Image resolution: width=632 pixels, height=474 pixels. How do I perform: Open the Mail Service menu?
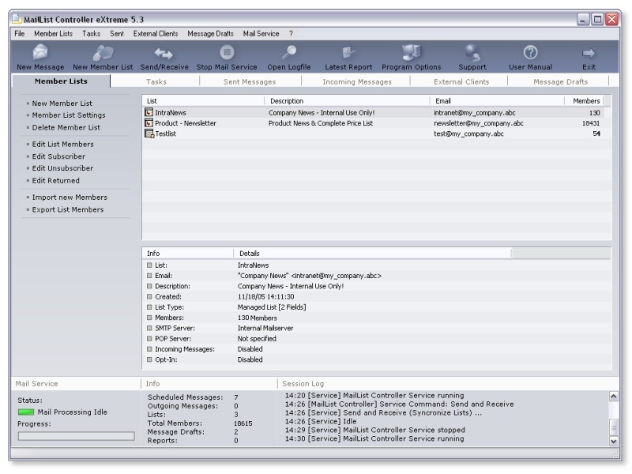click(261, 33)
